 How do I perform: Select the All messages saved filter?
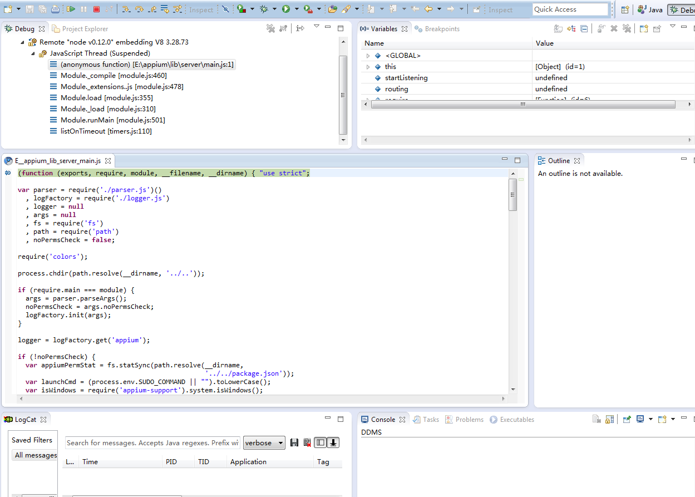click(34, 455)
